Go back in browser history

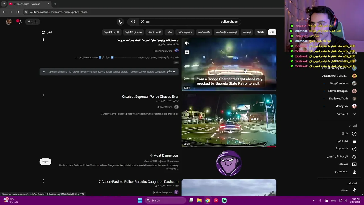(4, 12)
